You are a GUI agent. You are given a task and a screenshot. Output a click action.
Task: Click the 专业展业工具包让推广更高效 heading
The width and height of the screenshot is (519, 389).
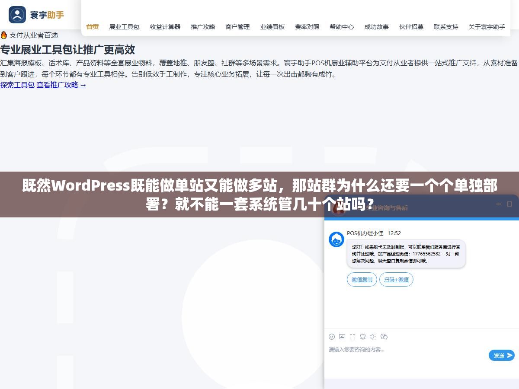click(67, 50)
